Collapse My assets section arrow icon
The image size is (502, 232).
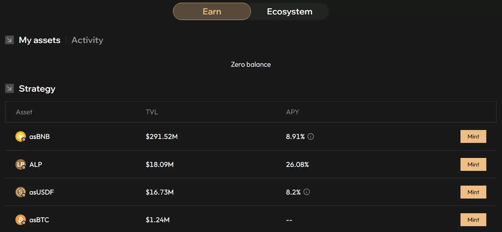[9, 40]
